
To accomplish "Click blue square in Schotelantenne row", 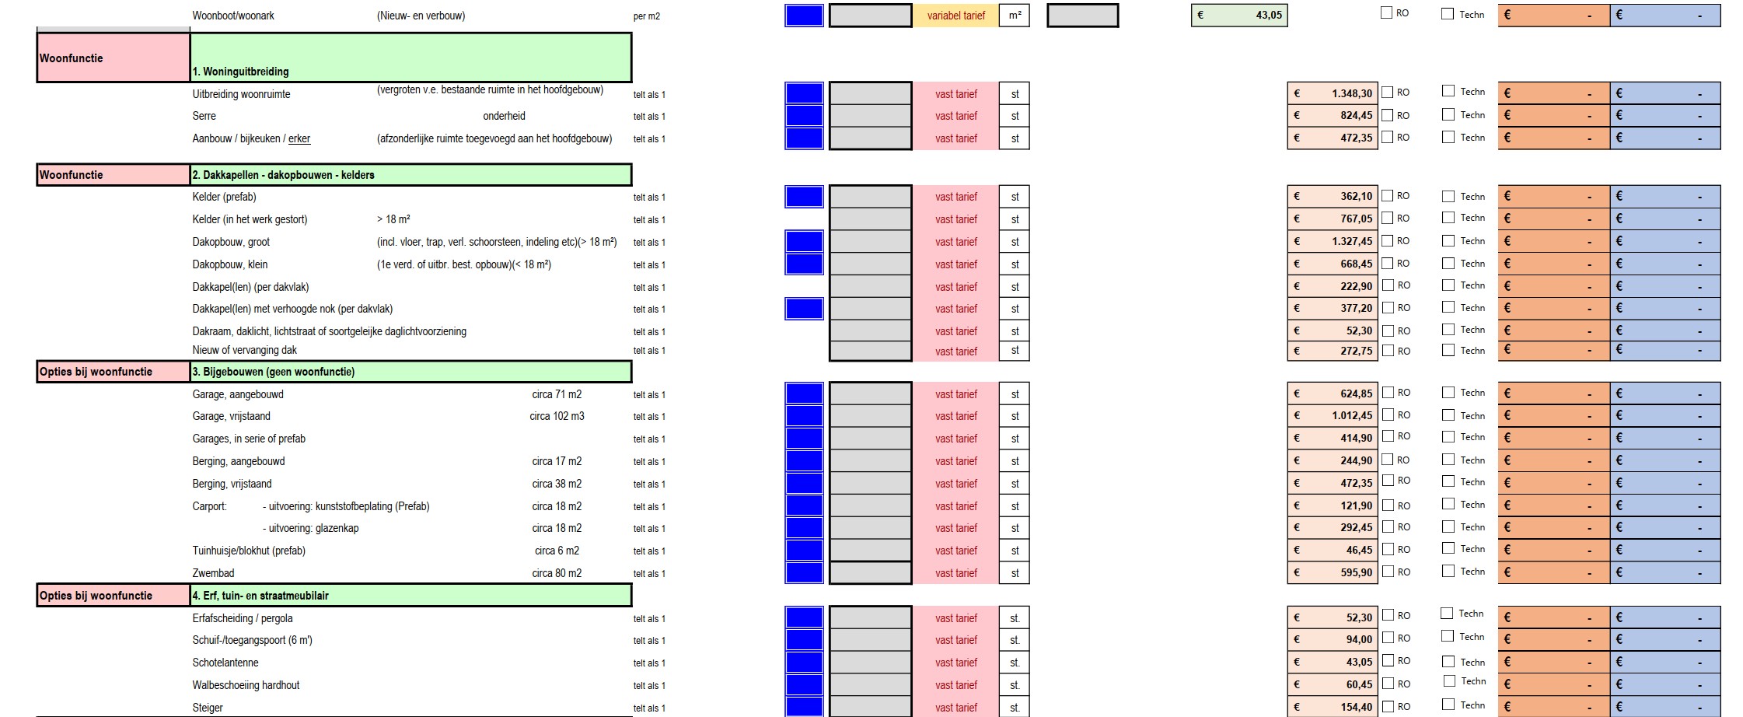I will click(x=804, y=663).
